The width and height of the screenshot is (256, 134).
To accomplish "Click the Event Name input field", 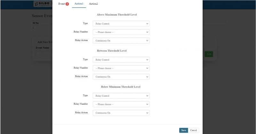I will pos(44,54).
